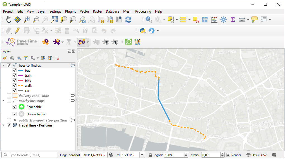This screenshot has width=285, height=159.
Task: Collapse the how to find us layer
Action: (3, 66)
